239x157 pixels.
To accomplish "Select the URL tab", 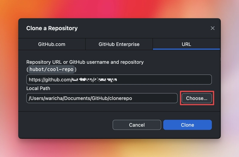I will (186, 44).
